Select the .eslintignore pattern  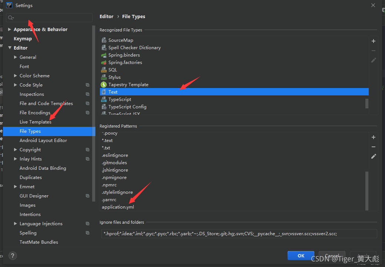tap(115, 155)
